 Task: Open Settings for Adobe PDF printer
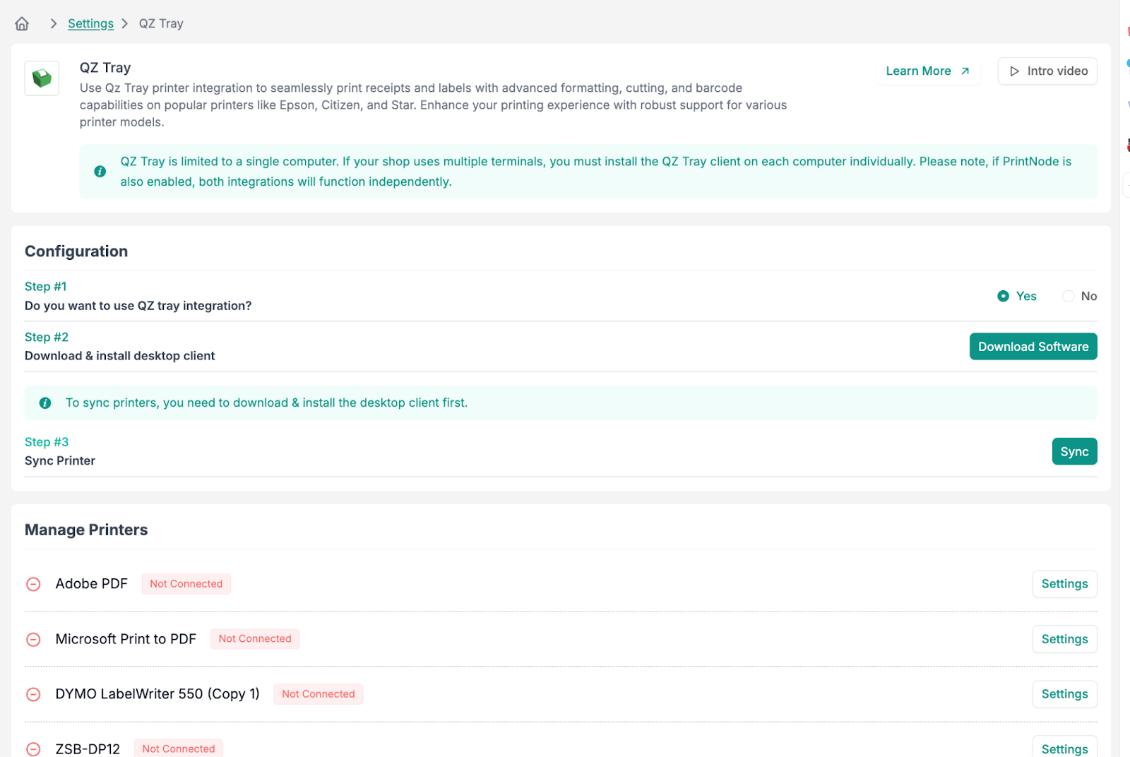[x=1064, y=584]
